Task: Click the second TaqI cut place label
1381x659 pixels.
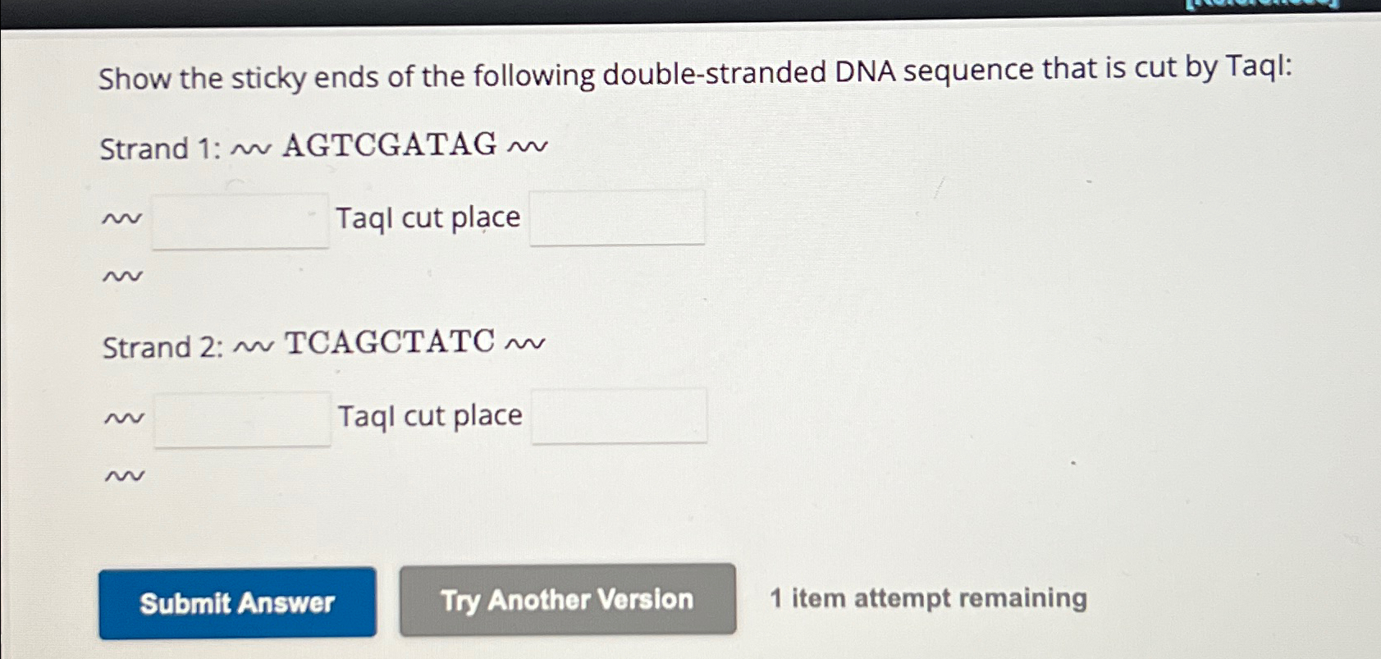Action: point(429,415)
